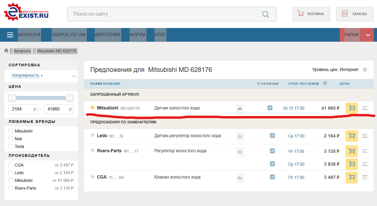Check the Tesla favorite brand

click(11, 146)
